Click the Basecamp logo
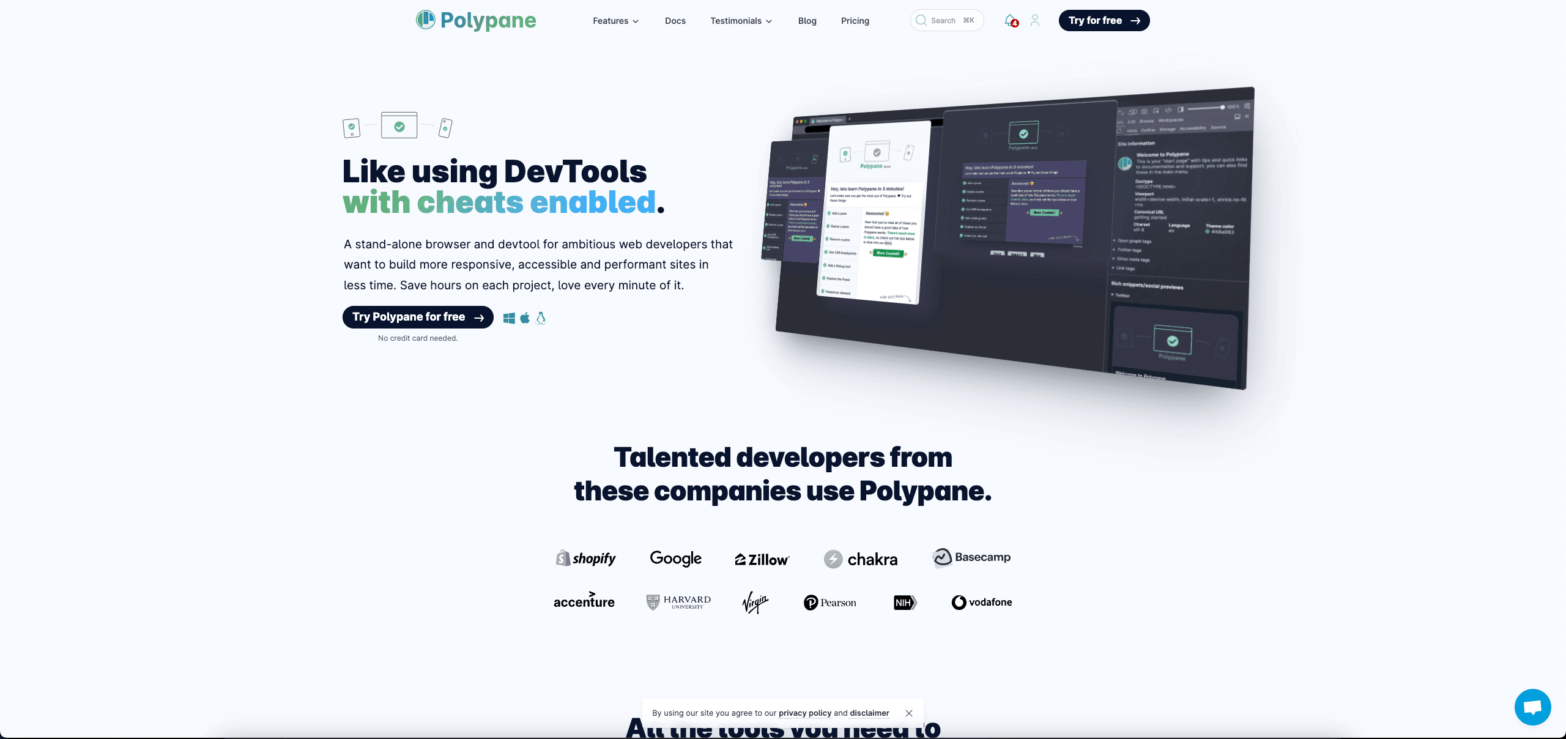The height and width of the screenshot is (739, 1566). click(971, 557)
